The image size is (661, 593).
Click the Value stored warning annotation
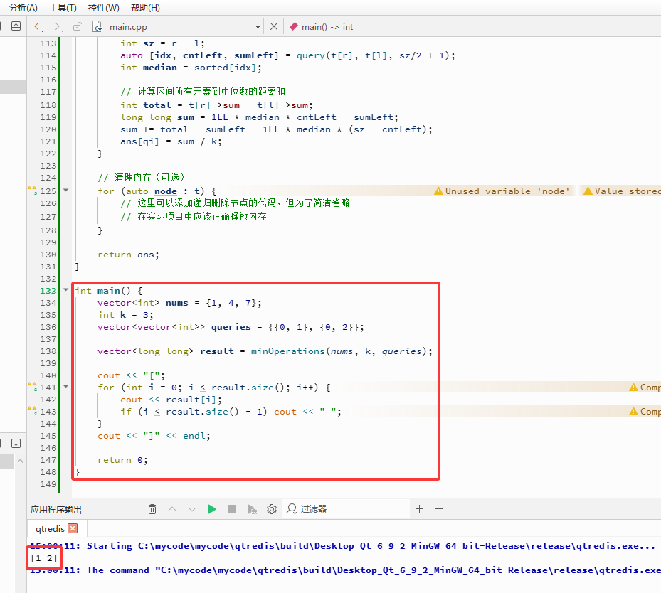622,191
